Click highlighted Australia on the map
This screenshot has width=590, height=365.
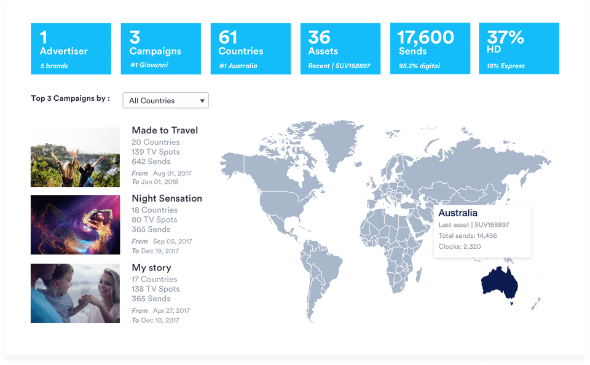(499, 284)
